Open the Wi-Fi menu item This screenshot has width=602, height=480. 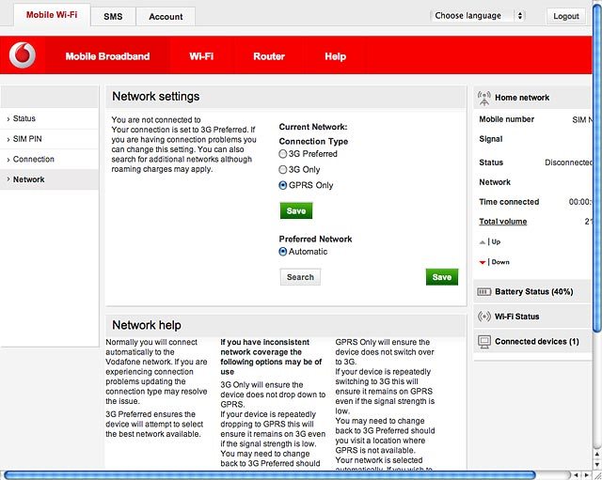coord(201,56)
